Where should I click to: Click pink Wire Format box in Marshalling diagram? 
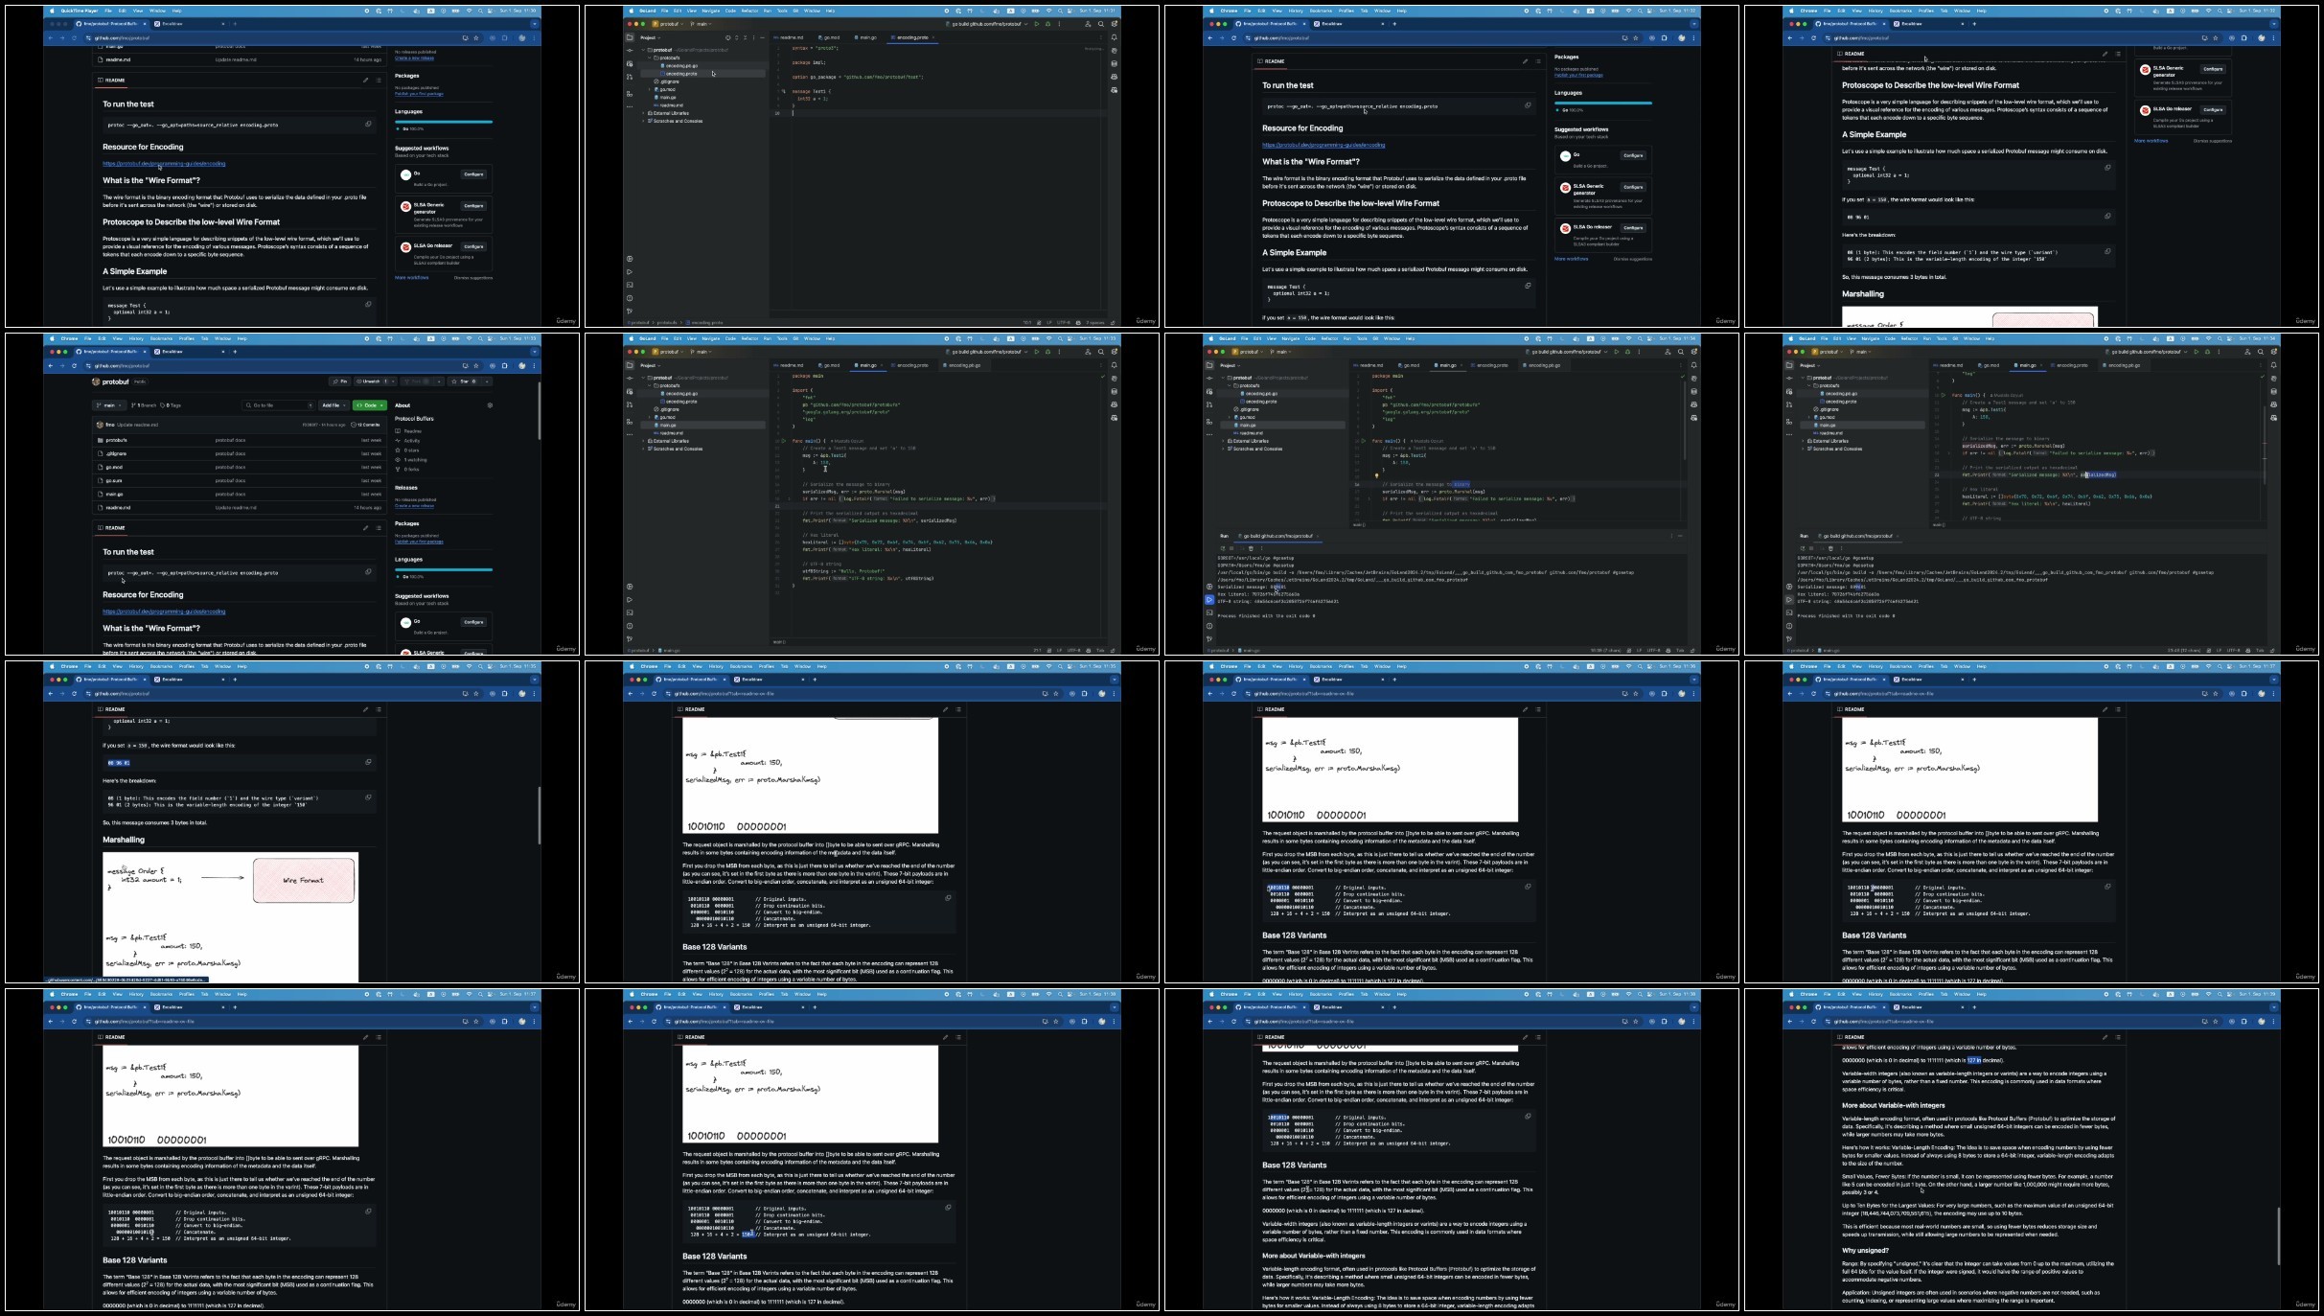pos(304,880)
